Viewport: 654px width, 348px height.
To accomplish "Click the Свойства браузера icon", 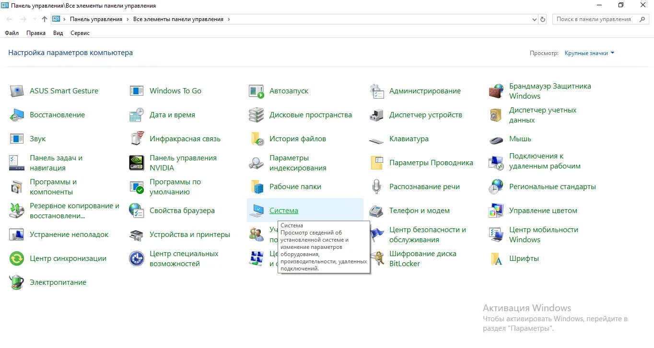I will click(x=137, y=211).
